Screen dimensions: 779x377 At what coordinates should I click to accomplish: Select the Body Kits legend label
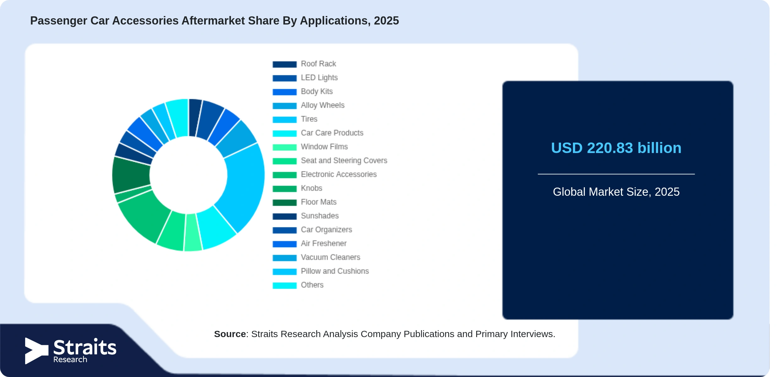coord(317,91)
